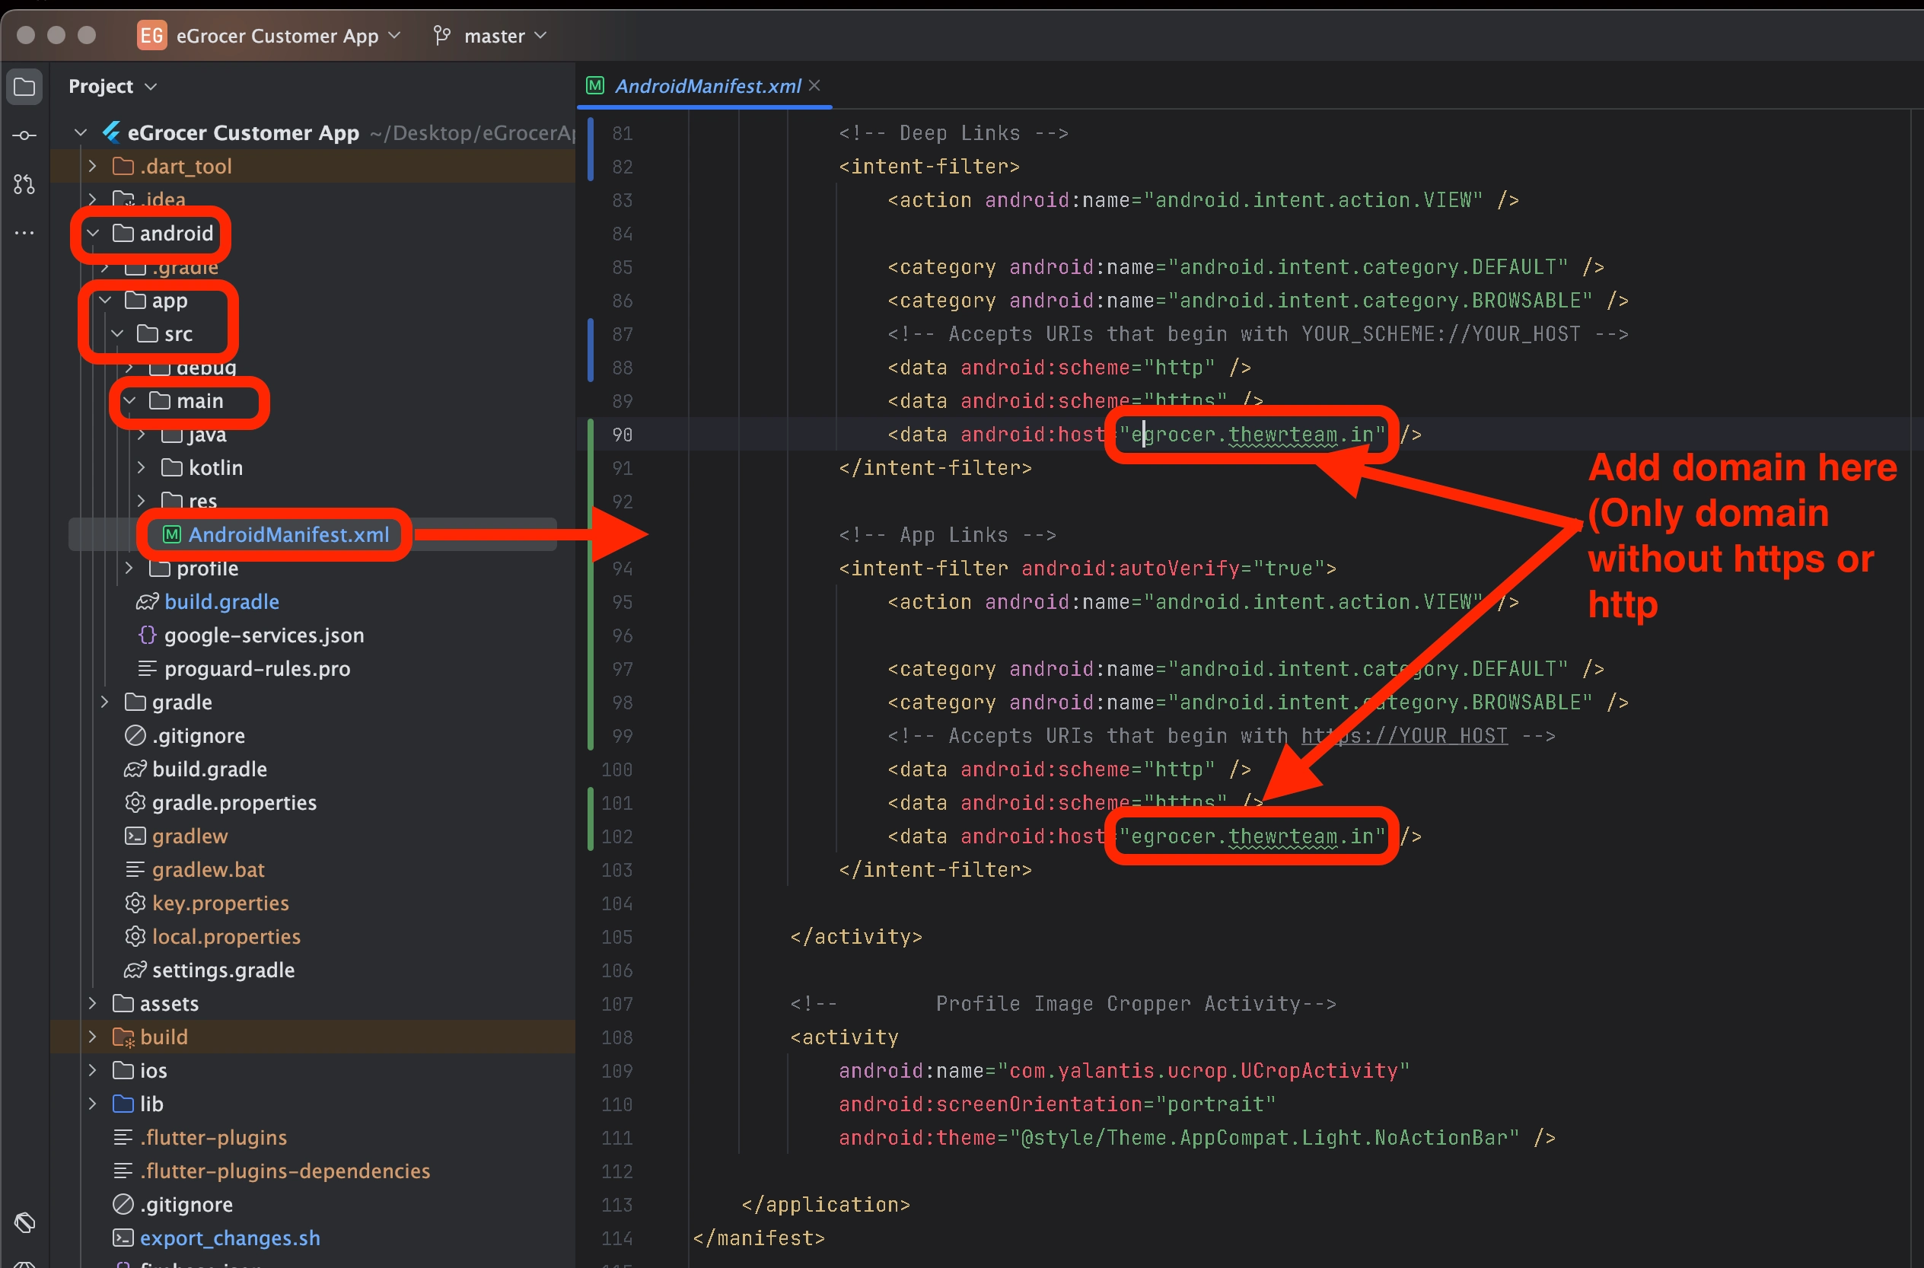1924x1268 pixels.
Task: Click the export_changes.sh terminal icon
Action: tap(123, 1238)
